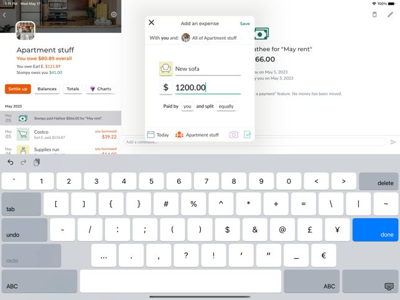Open the Totals tab

[73, 89]
